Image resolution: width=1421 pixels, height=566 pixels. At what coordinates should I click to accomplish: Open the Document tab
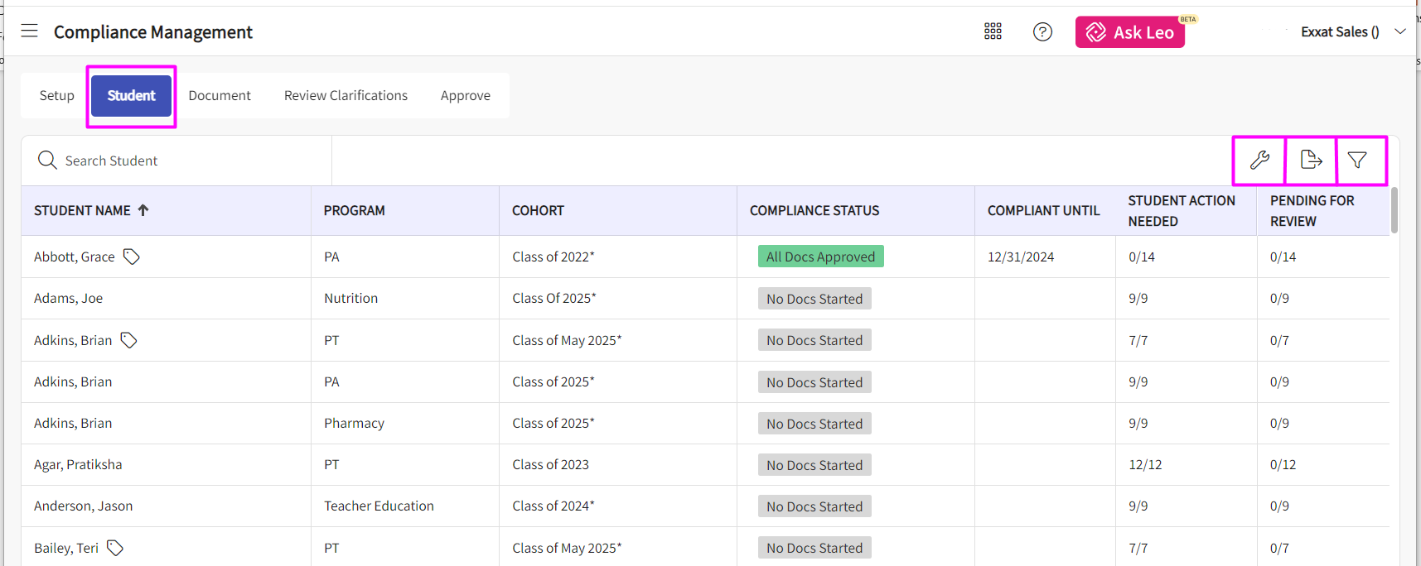coord(220,96)
